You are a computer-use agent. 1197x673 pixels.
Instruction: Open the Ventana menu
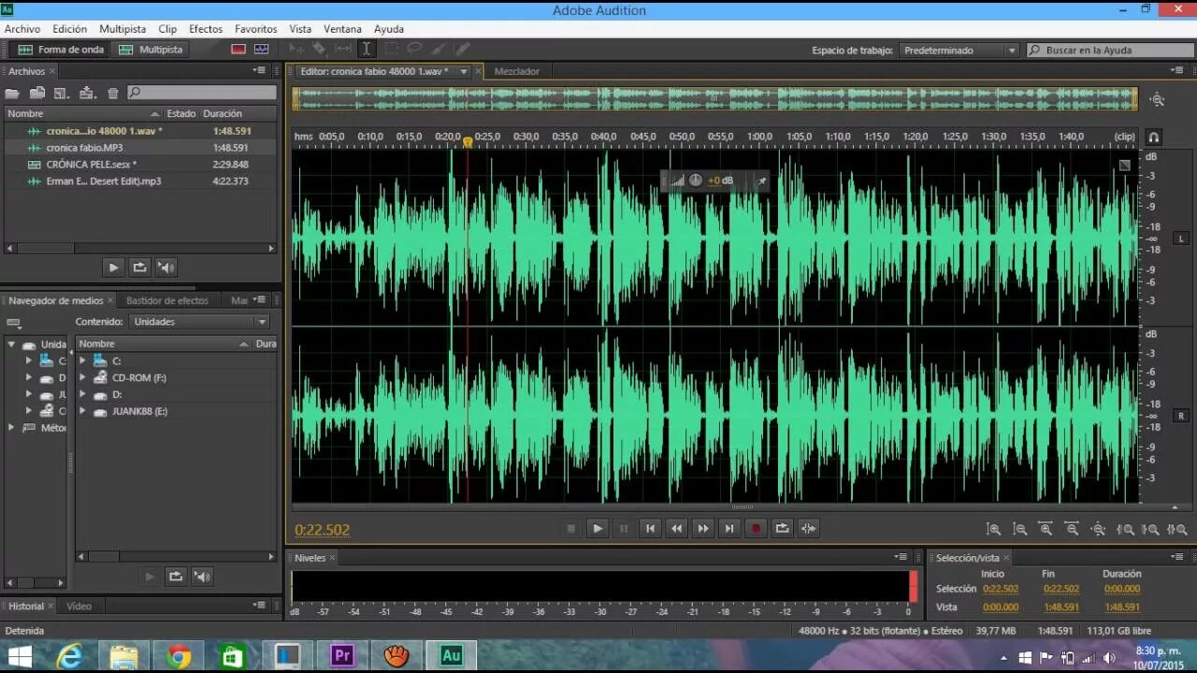(342, 29)
